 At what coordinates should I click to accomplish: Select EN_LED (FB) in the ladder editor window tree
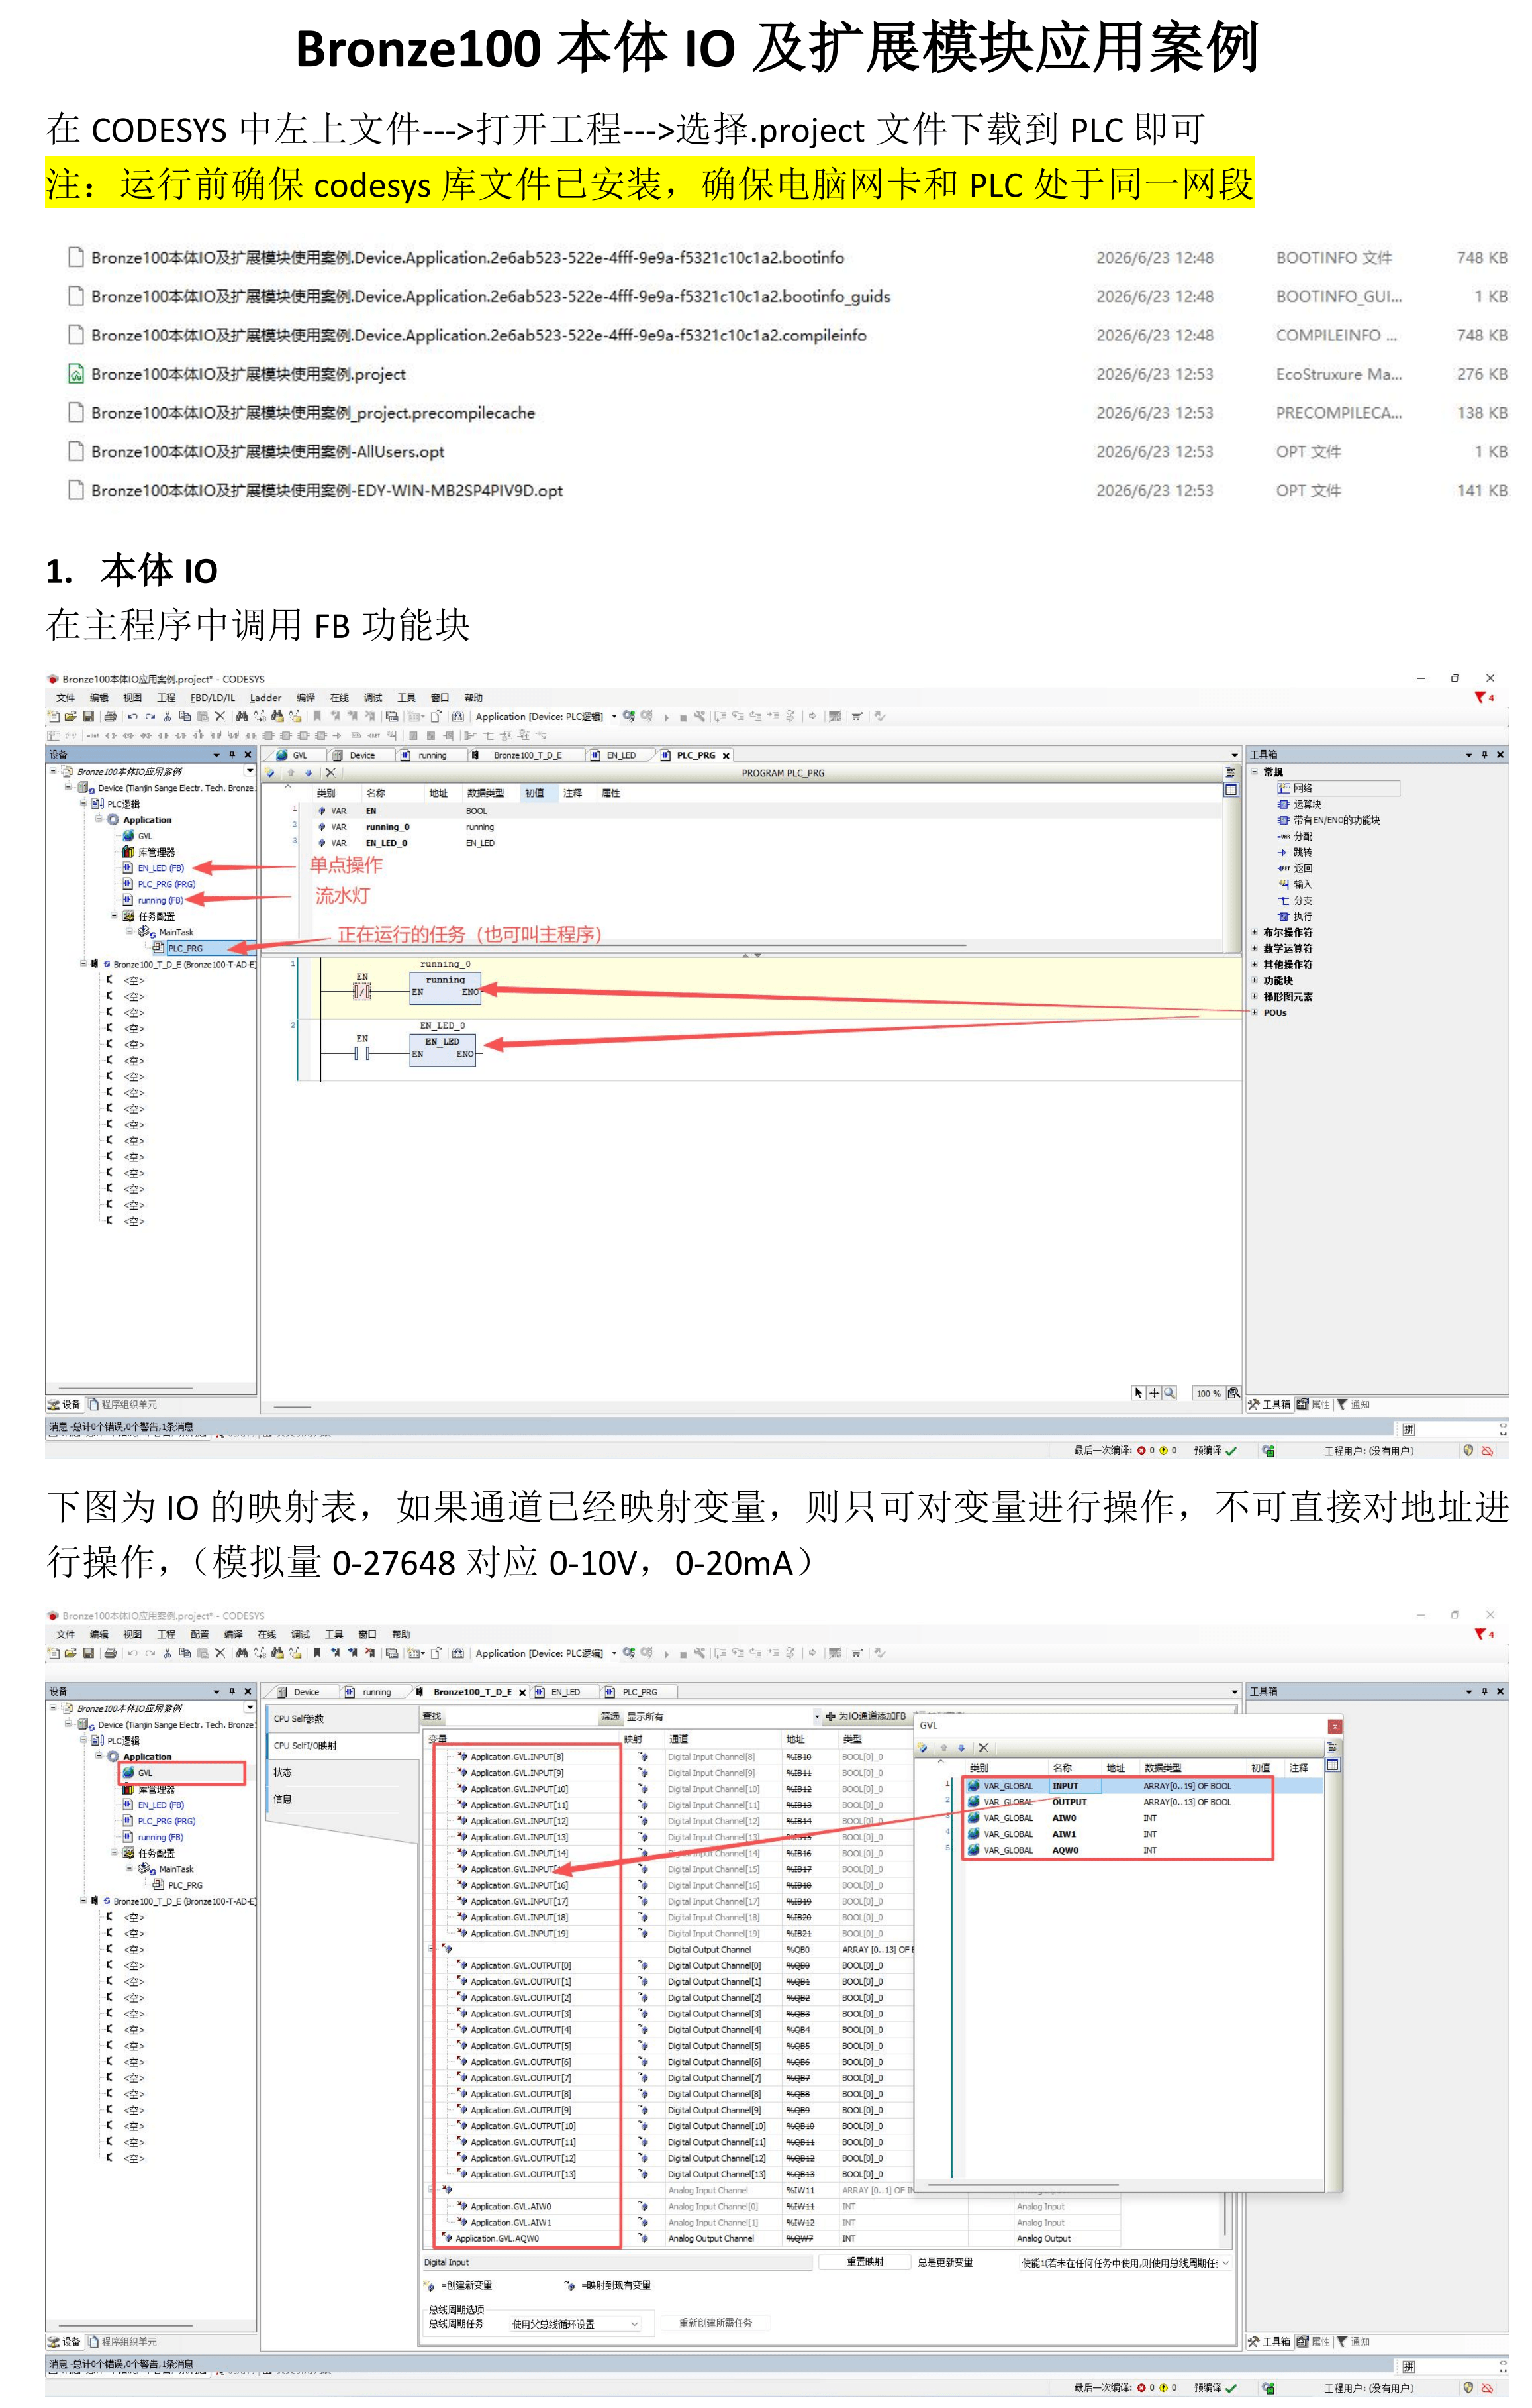(153, 868)
